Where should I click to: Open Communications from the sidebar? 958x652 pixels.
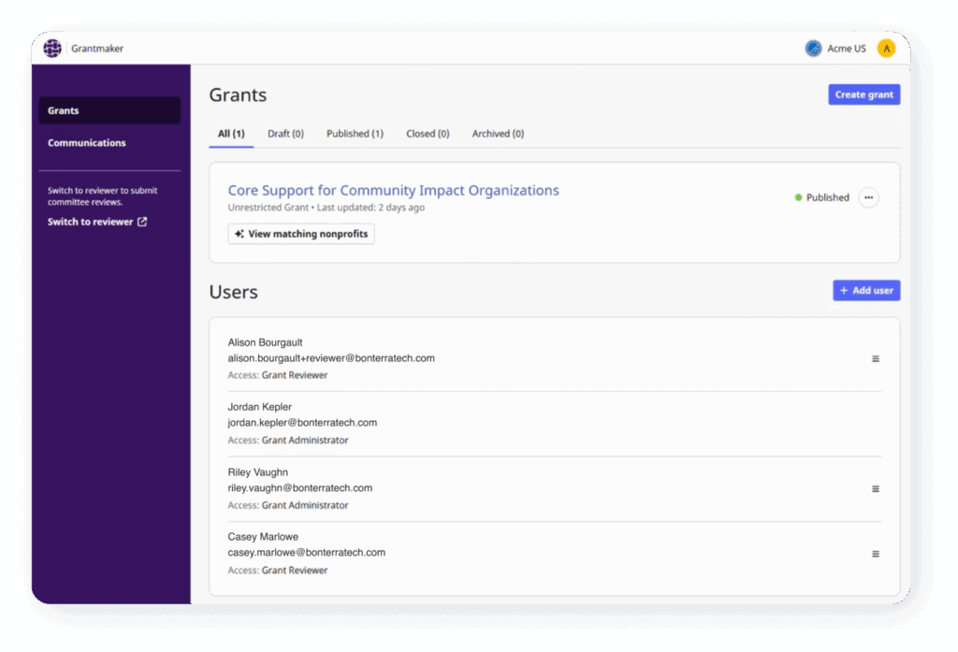86,142
